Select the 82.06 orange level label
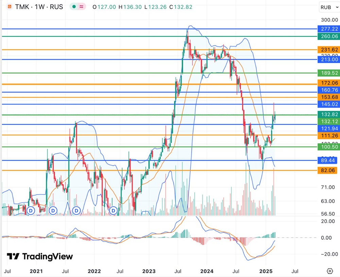Viewport: 340px width, 277px height. click(327, 170)
